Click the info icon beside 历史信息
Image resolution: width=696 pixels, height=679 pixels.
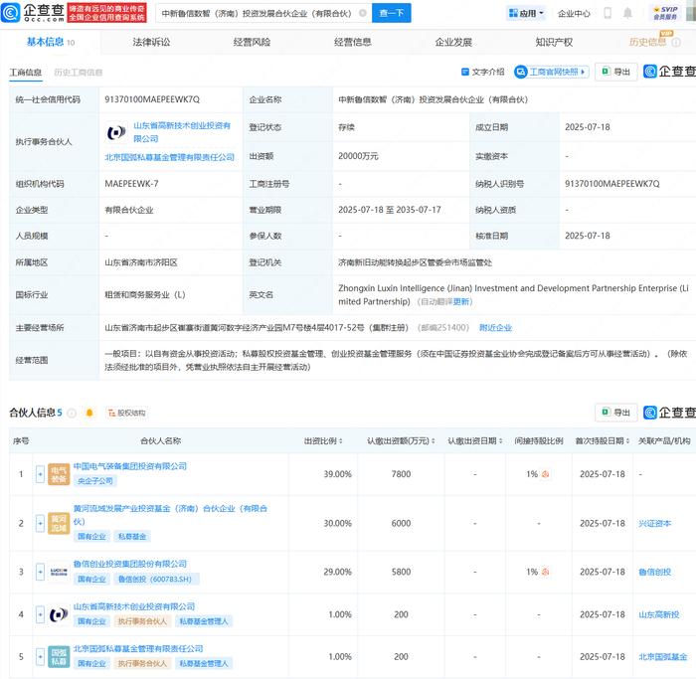pos(676,42)
